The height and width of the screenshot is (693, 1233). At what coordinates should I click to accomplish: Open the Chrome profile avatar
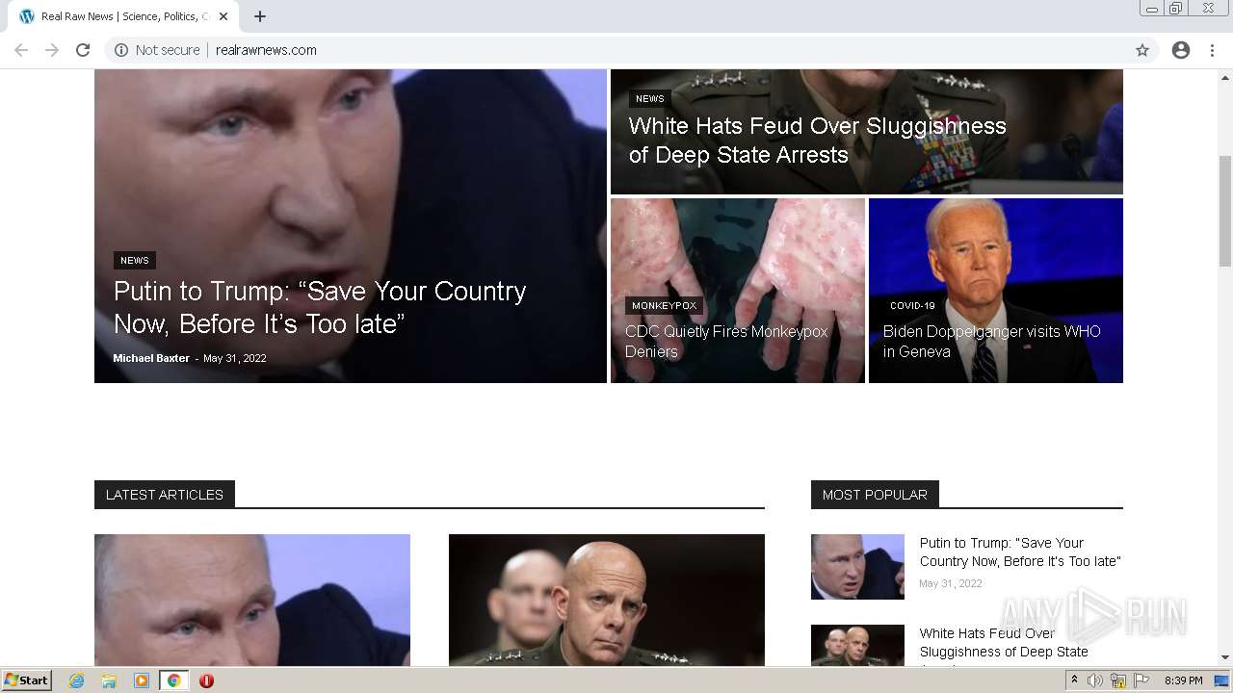1181,50
